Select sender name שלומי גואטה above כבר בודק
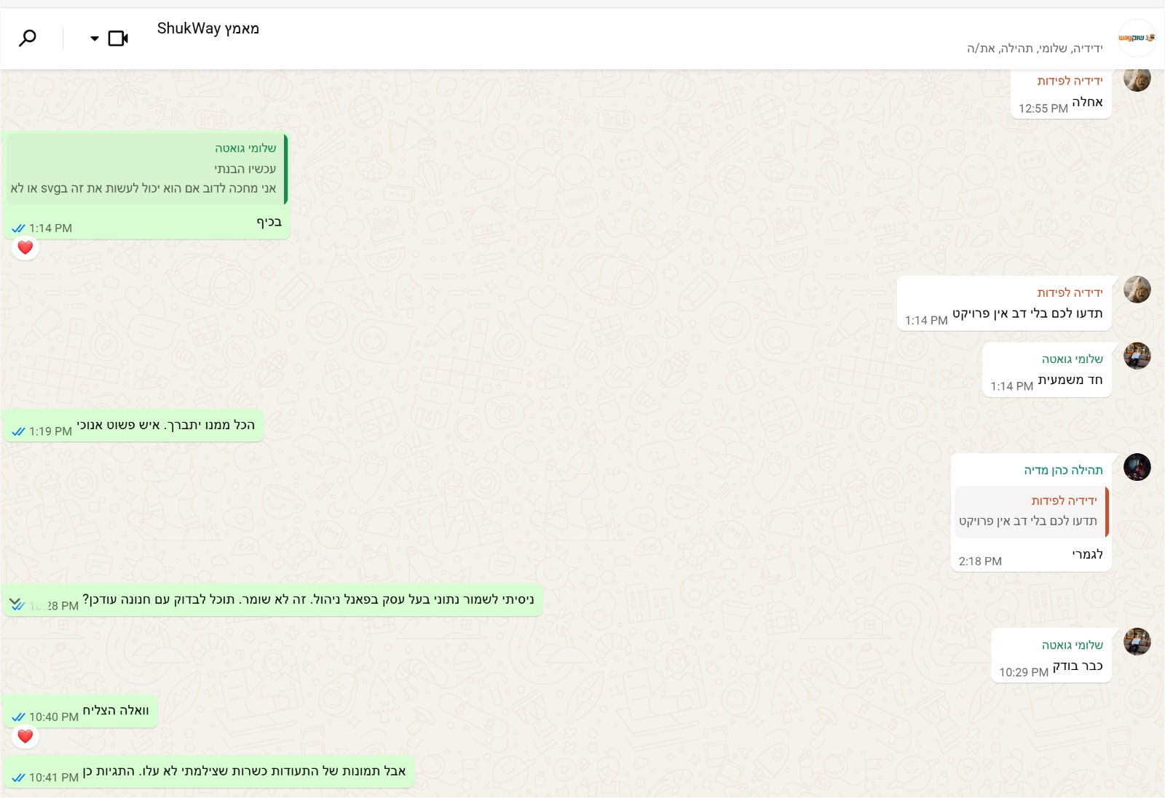The image size is (1165, 798). coord(1072,645)
